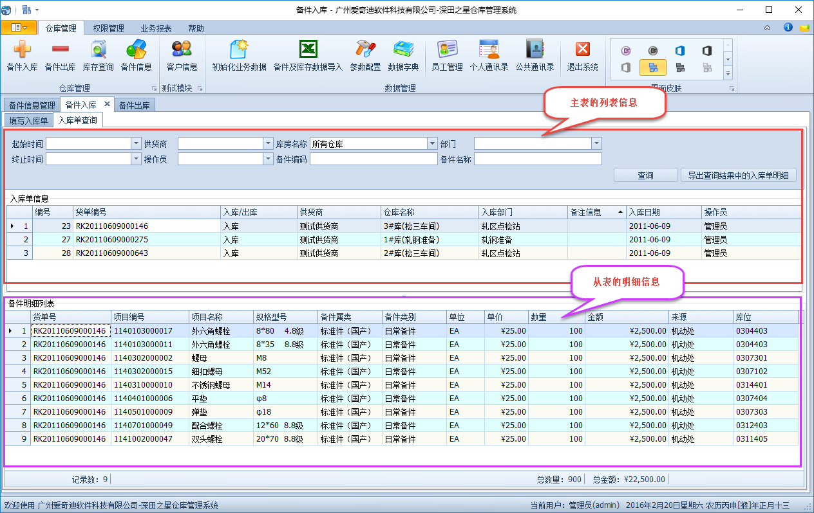Open the 起始时间 date dropdown
The height and width of the screenshot is (513, 814).
(x=136, y=143)
